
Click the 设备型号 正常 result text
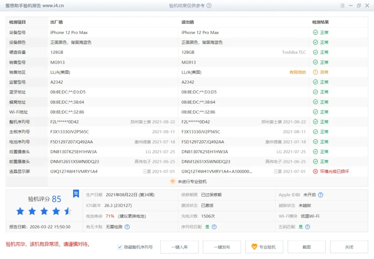324,33
